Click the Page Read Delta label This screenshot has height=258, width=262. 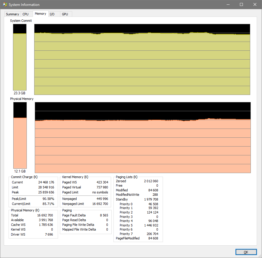pyautogui.click(x=74, y=220)
